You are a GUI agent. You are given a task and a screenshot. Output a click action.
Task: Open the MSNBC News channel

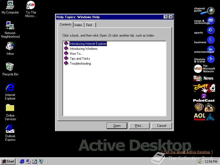point(204,78)
